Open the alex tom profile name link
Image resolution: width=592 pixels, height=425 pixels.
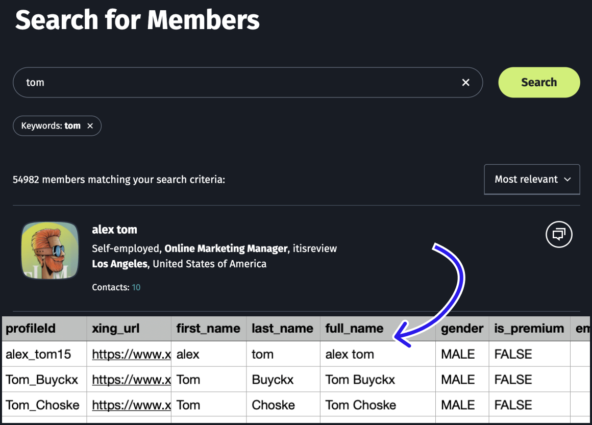[114, 230]
